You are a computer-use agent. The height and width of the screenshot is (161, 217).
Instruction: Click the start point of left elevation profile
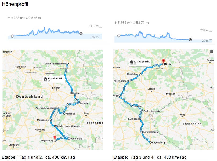click(12, 36)
